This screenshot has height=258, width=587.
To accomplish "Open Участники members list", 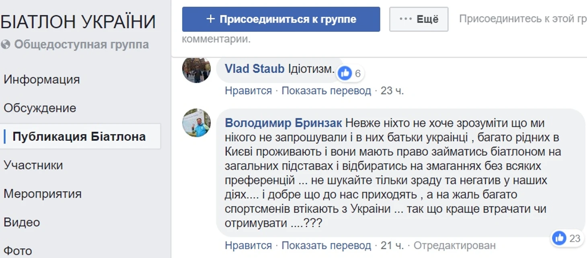I will pos(33,165).
